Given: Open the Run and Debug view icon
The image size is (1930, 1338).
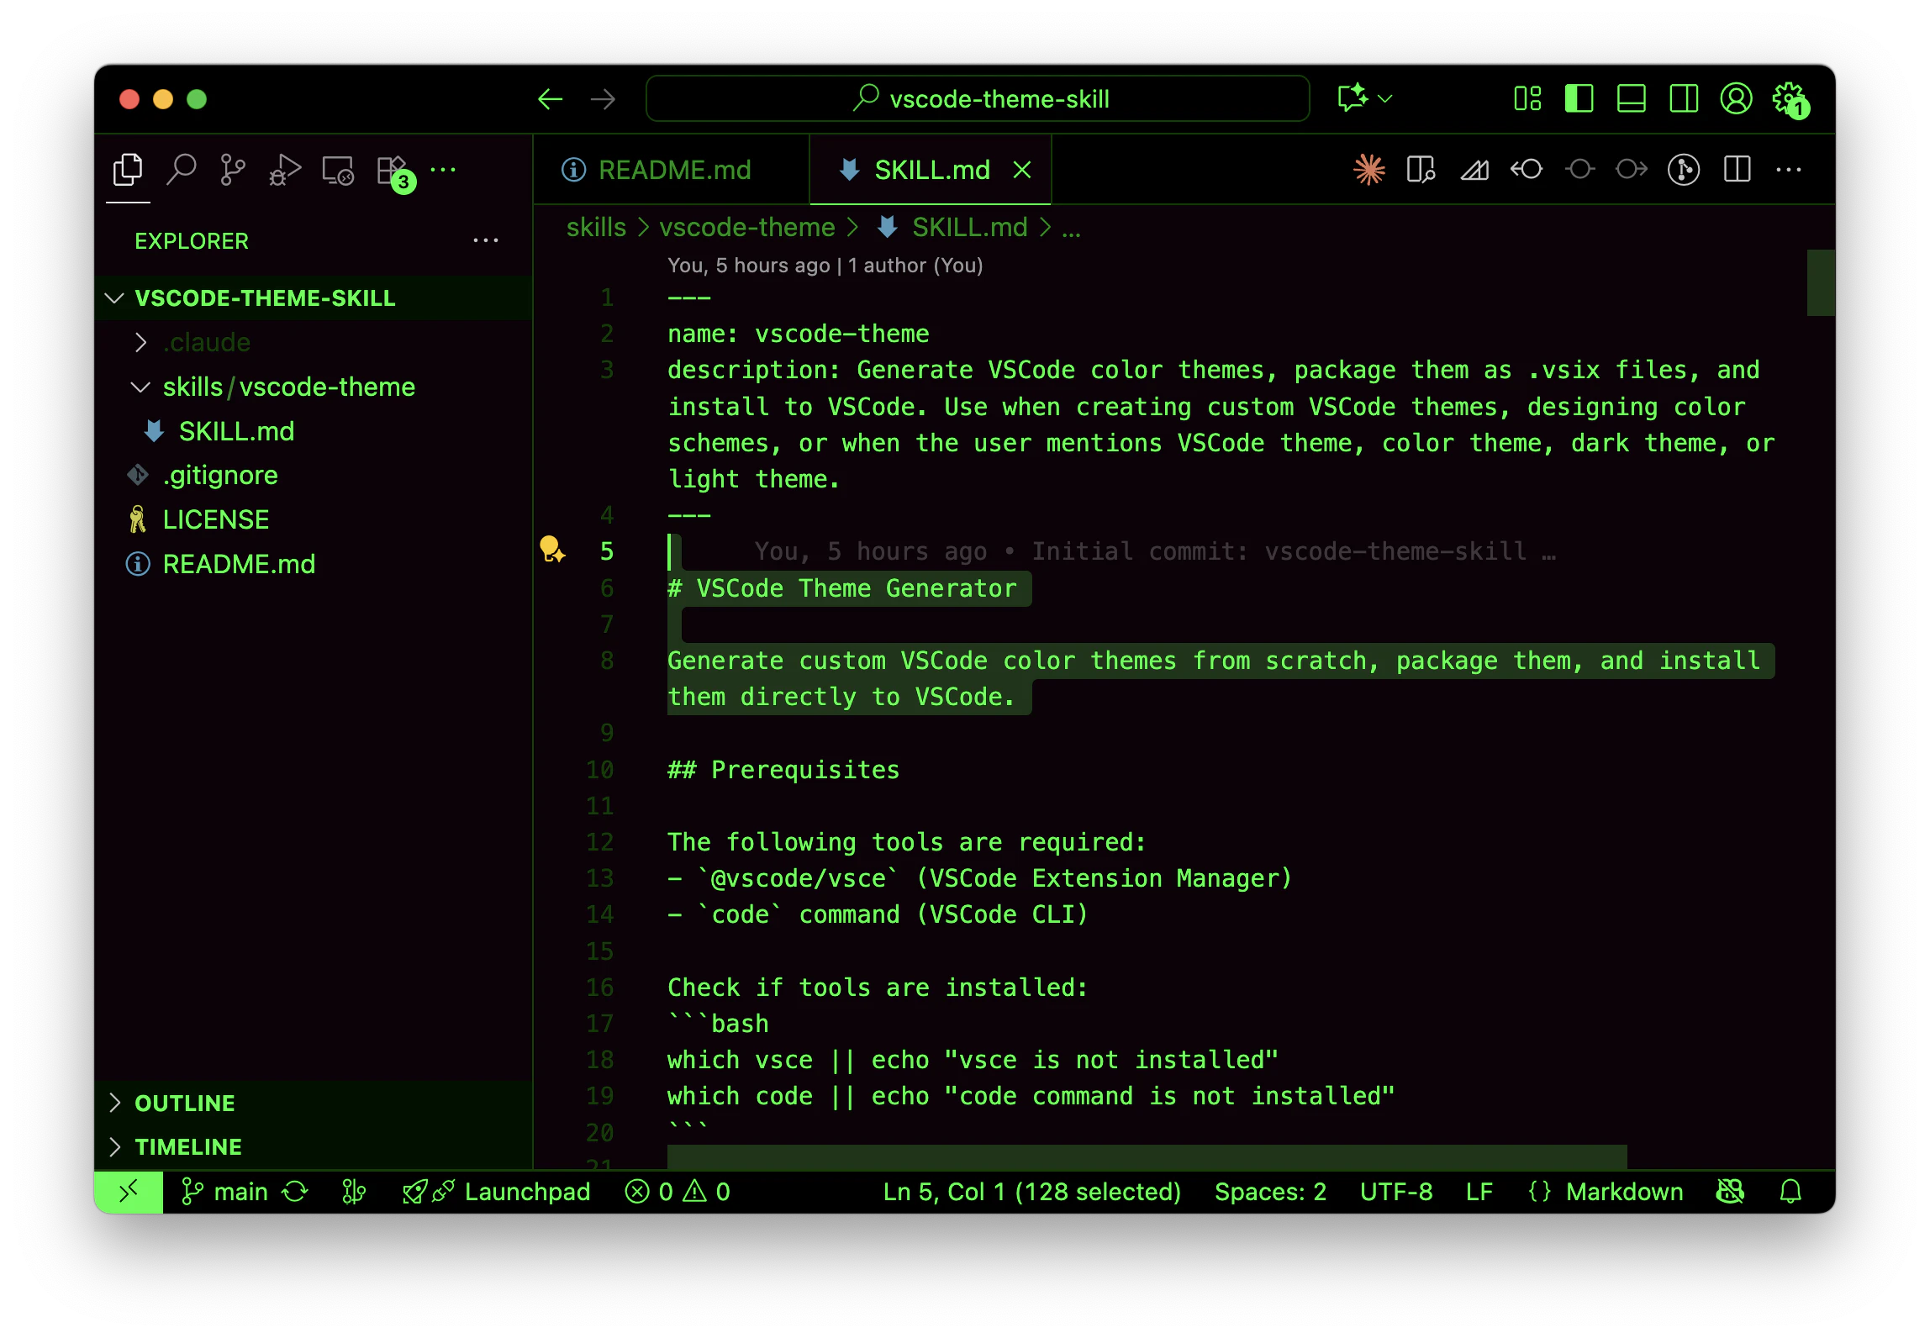Looking at the screenshot, I should click(285, 170).
